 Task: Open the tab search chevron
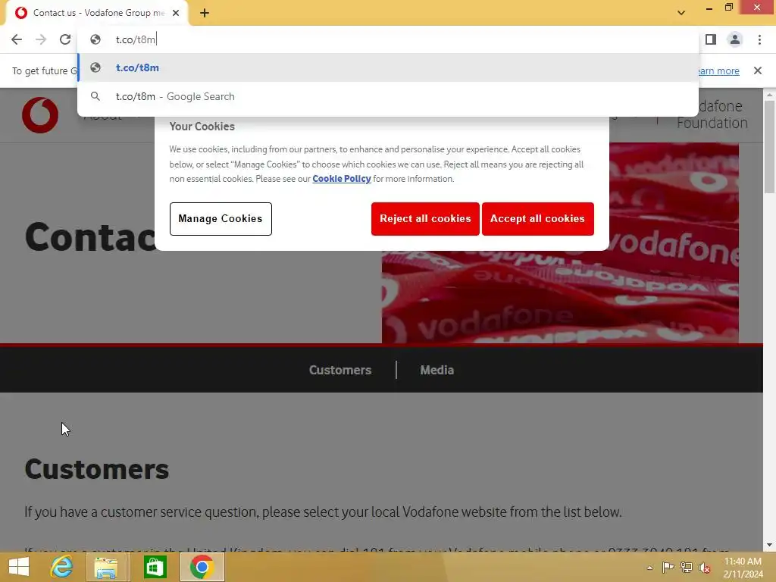(681, 13)
